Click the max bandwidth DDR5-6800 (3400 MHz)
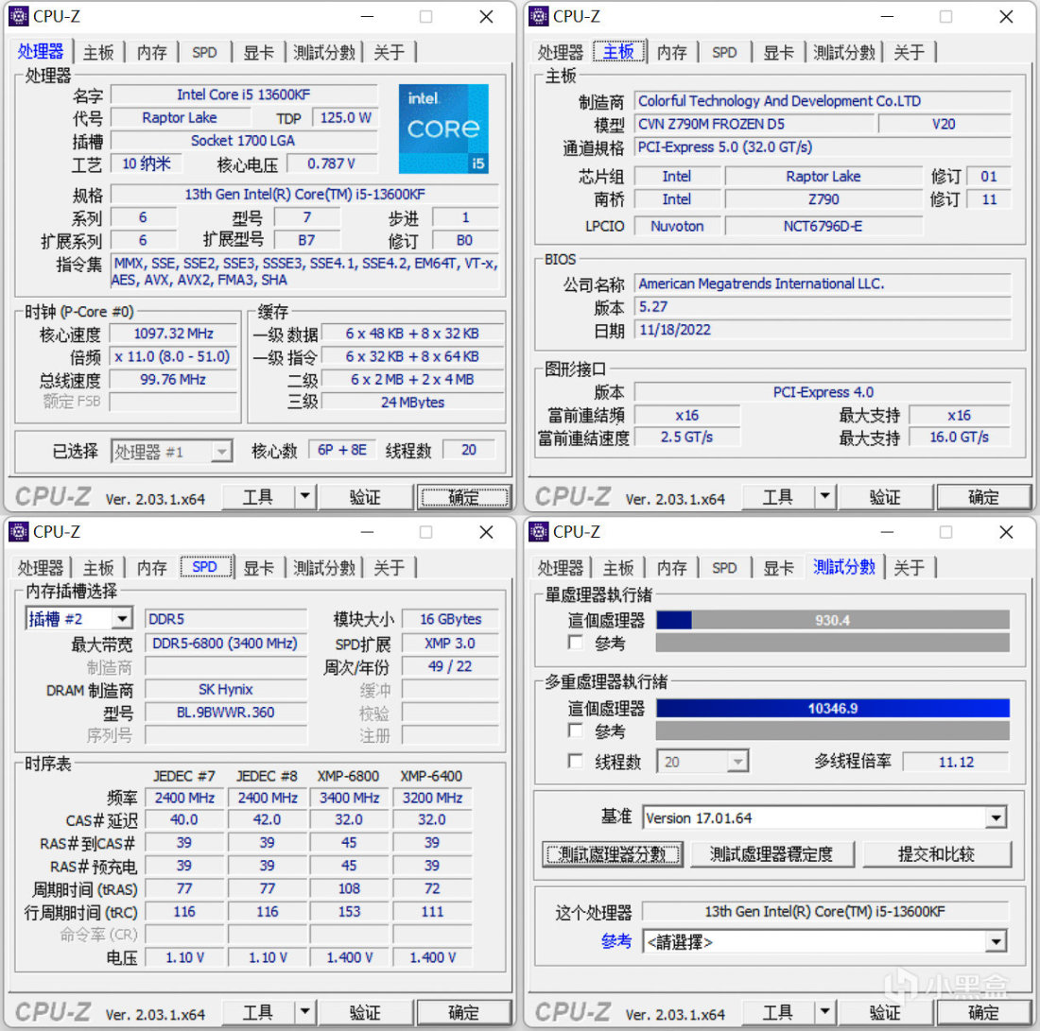 226,644
